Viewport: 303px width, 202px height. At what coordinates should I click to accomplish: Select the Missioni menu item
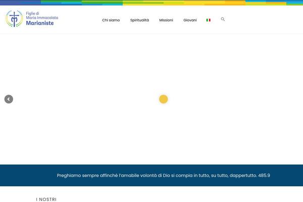tap(166, 20)
